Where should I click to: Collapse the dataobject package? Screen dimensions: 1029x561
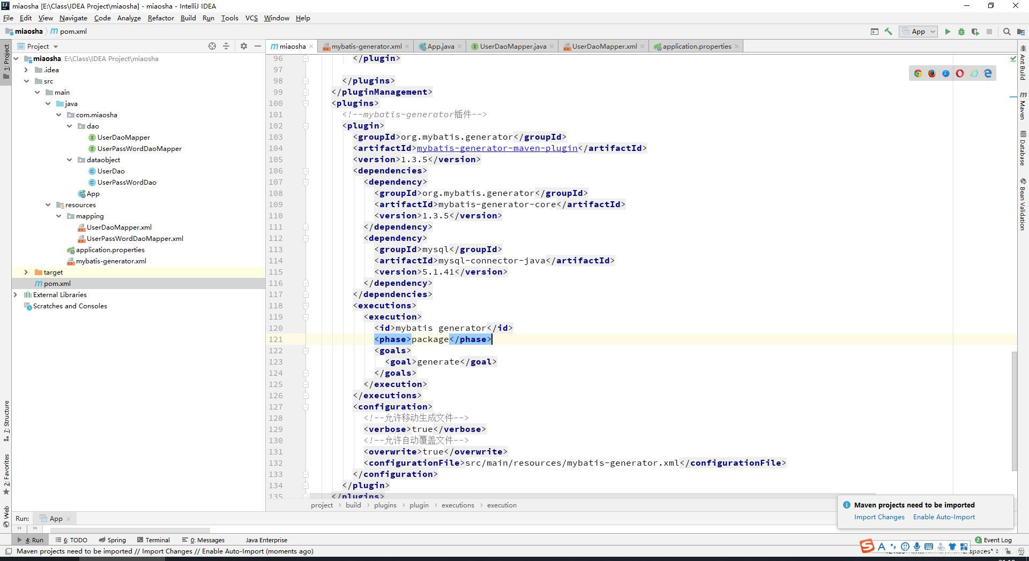pyautogui.click(x=69, y=160)
